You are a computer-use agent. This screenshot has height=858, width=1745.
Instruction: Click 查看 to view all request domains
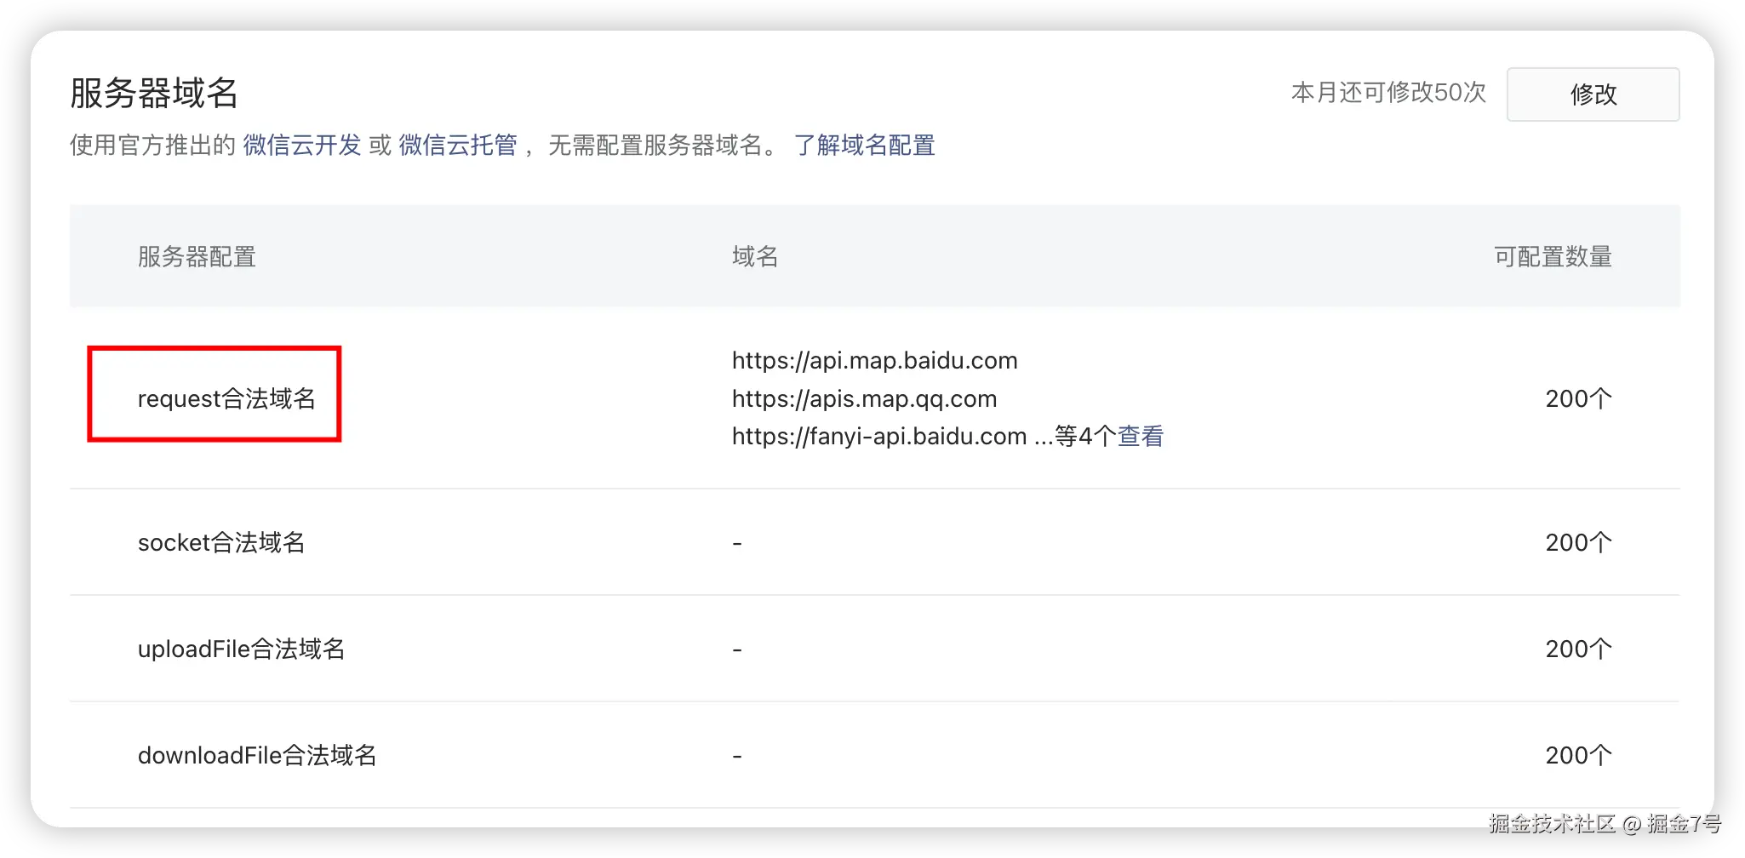[1141, 437]
